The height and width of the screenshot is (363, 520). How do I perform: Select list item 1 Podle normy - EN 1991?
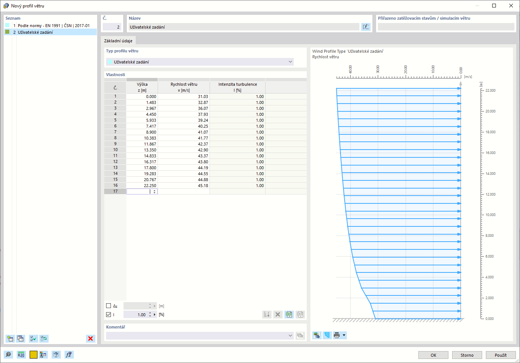coord(50,26)
